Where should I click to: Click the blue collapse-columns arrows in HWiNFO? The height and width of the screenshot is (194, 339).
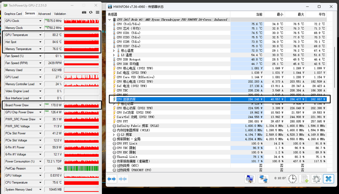tap(123, 179)
